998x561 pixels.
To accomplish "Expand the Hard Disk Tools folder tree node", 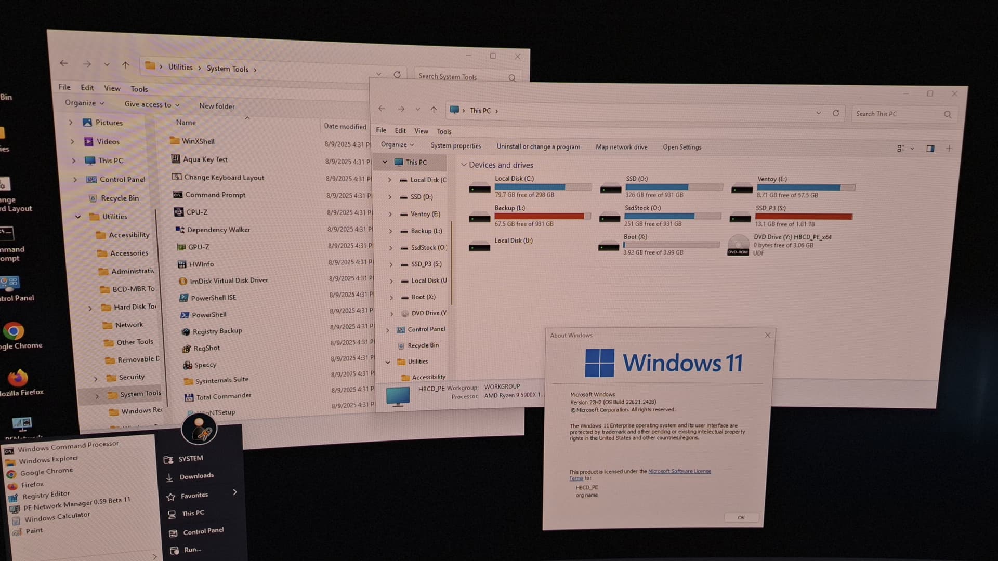I will point(90,308).
